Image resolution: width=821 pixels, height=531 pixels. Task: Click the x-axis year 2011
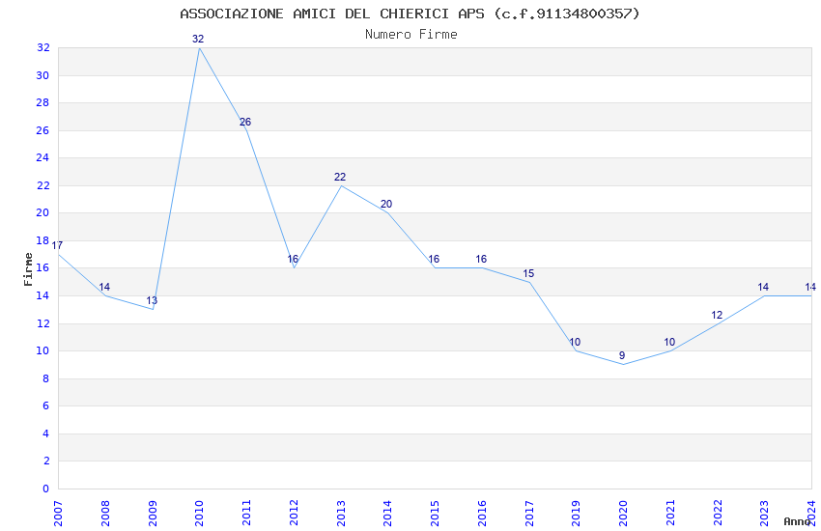point(246,513)
